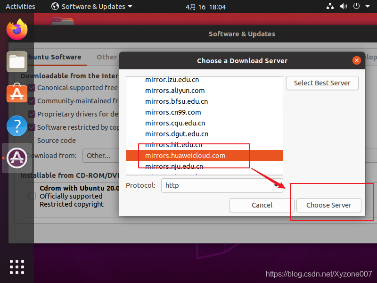Enable the Cdrom with Ubuntu checkbox
This screenshot has height=283, width=377.
pyautogui.click(x=32, y=196)
